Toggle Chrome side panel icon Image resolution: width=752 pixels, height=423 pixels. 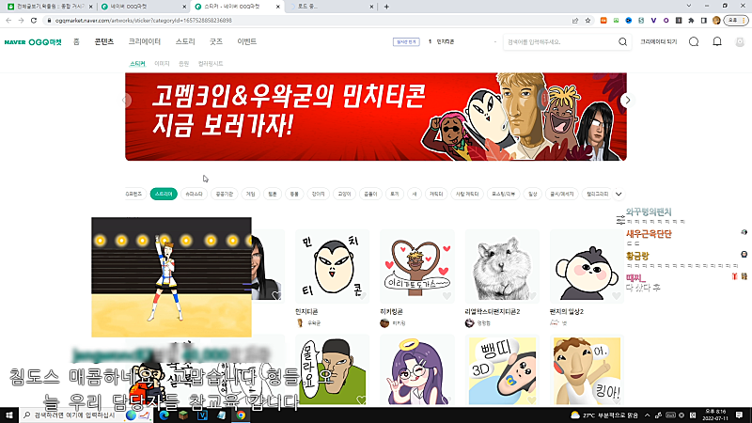click(x=703, y=21)
